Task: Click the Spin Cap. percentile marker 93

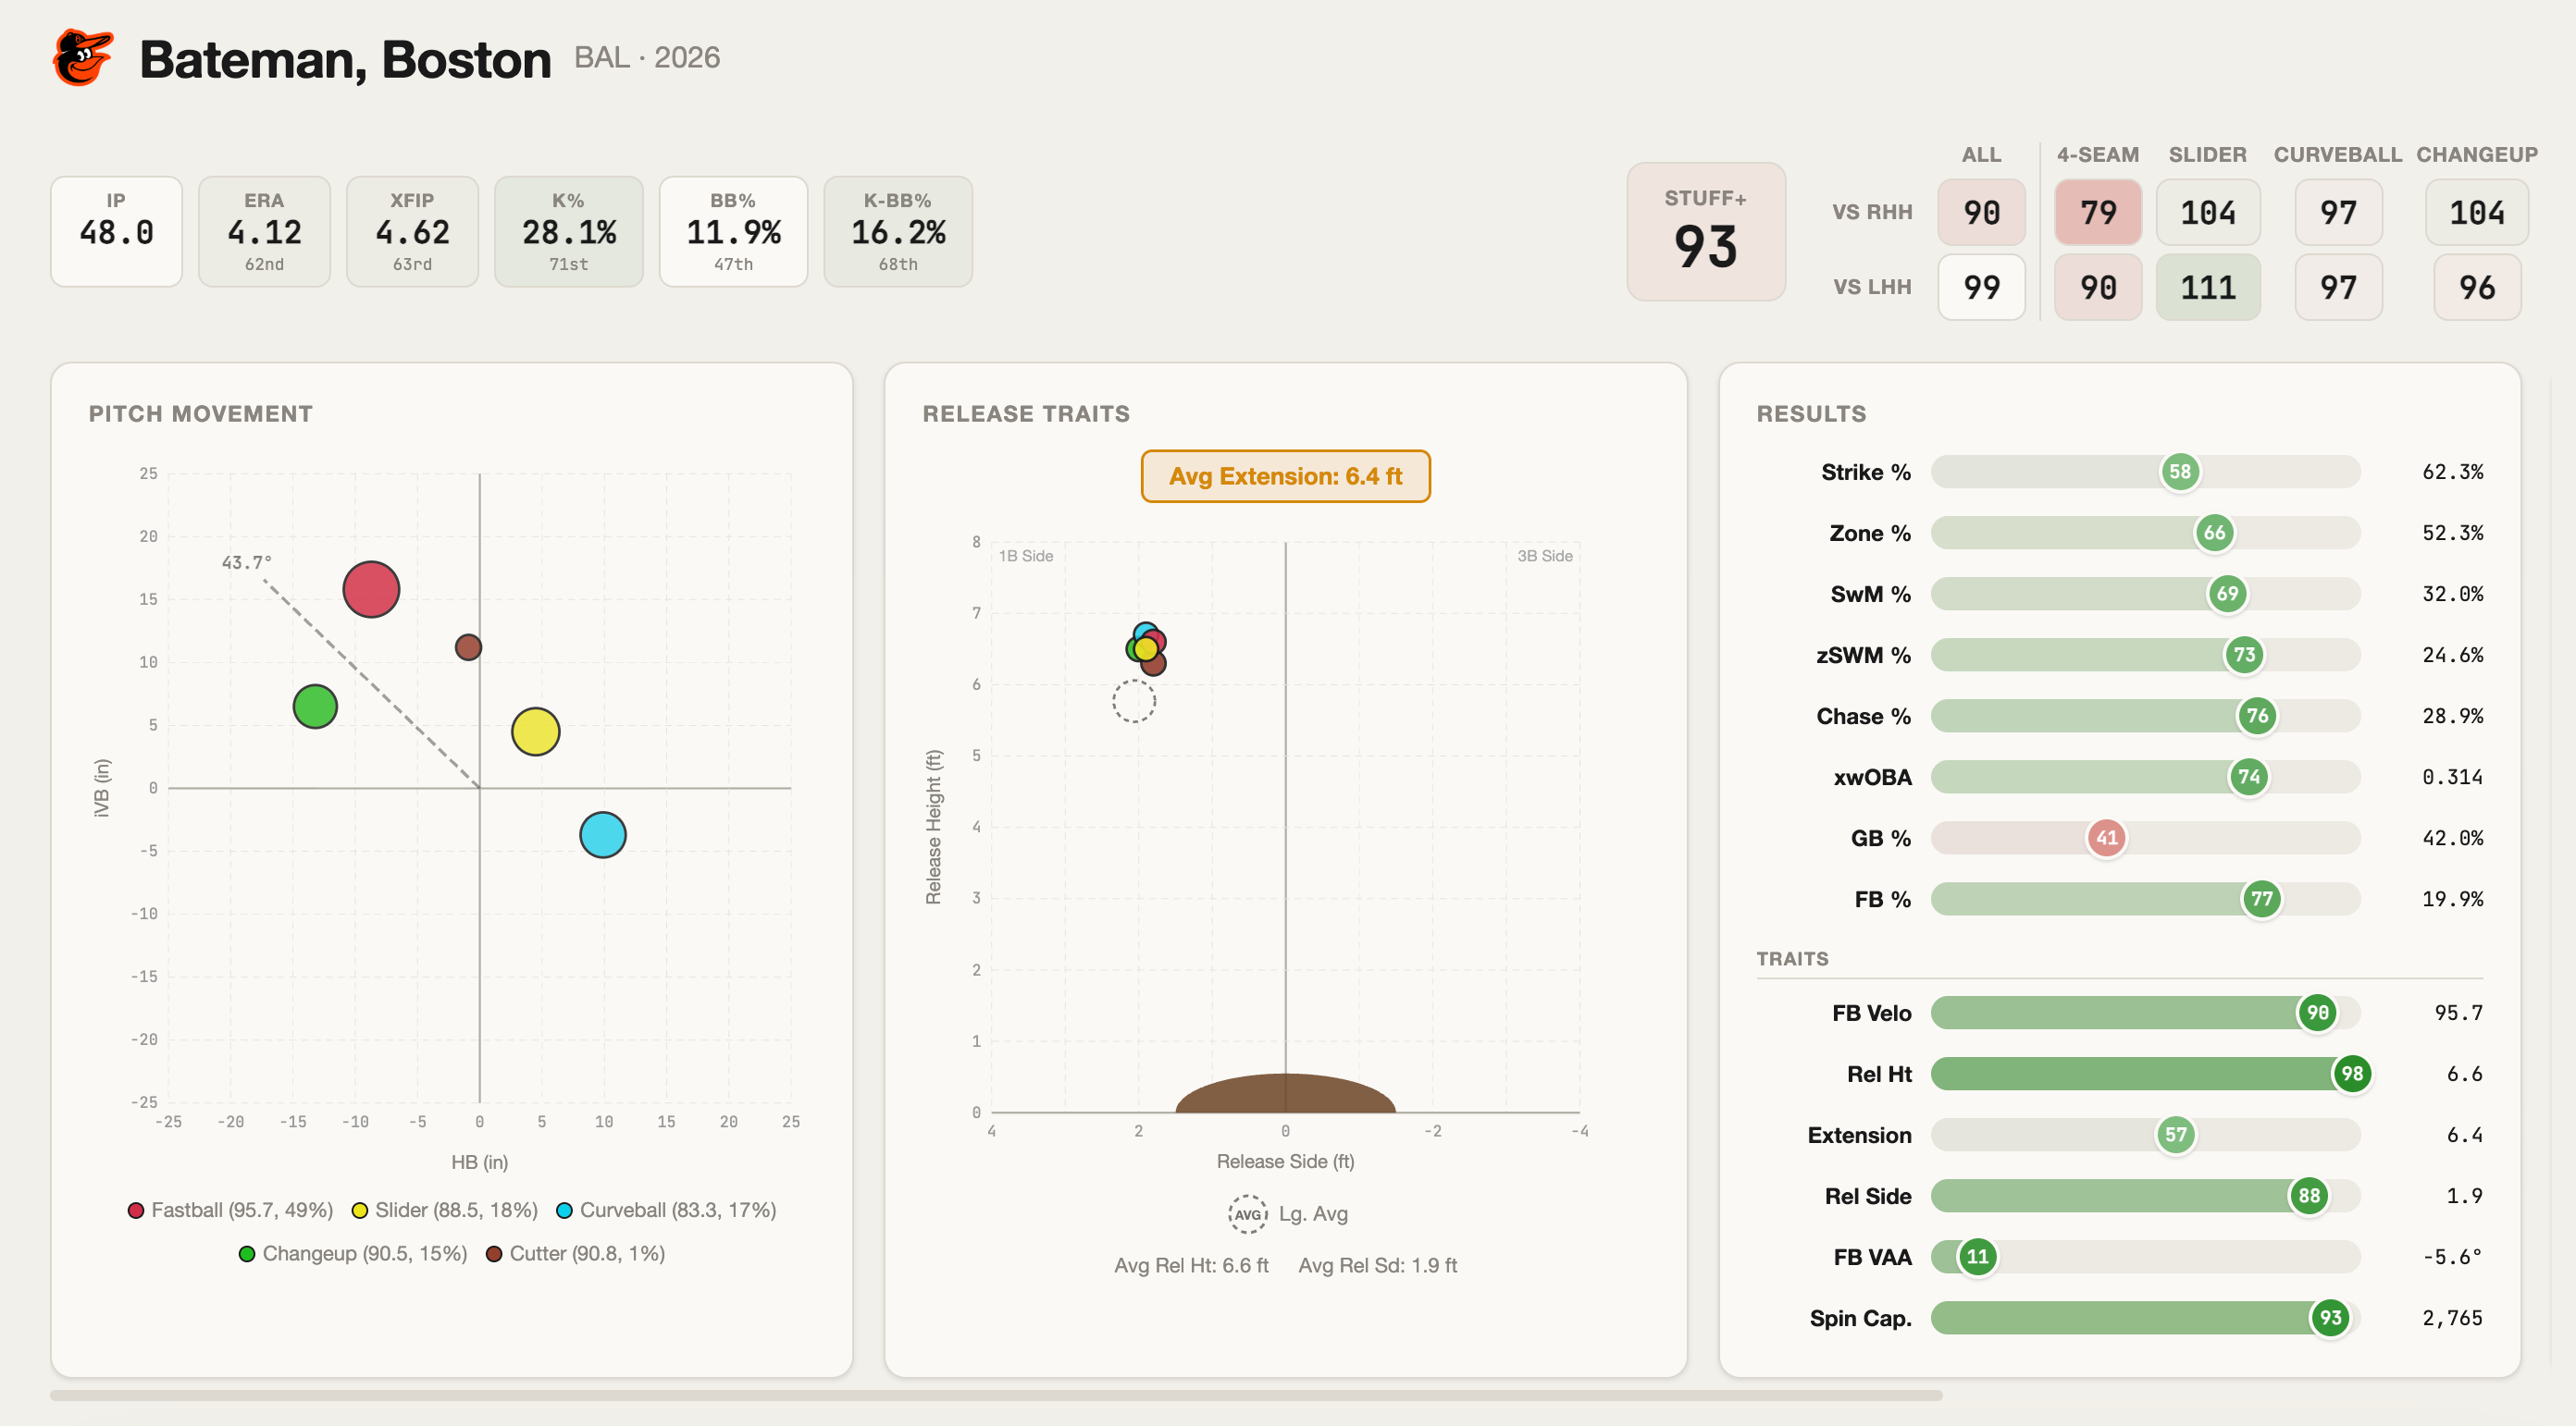Action: tap(2331, 1318)
